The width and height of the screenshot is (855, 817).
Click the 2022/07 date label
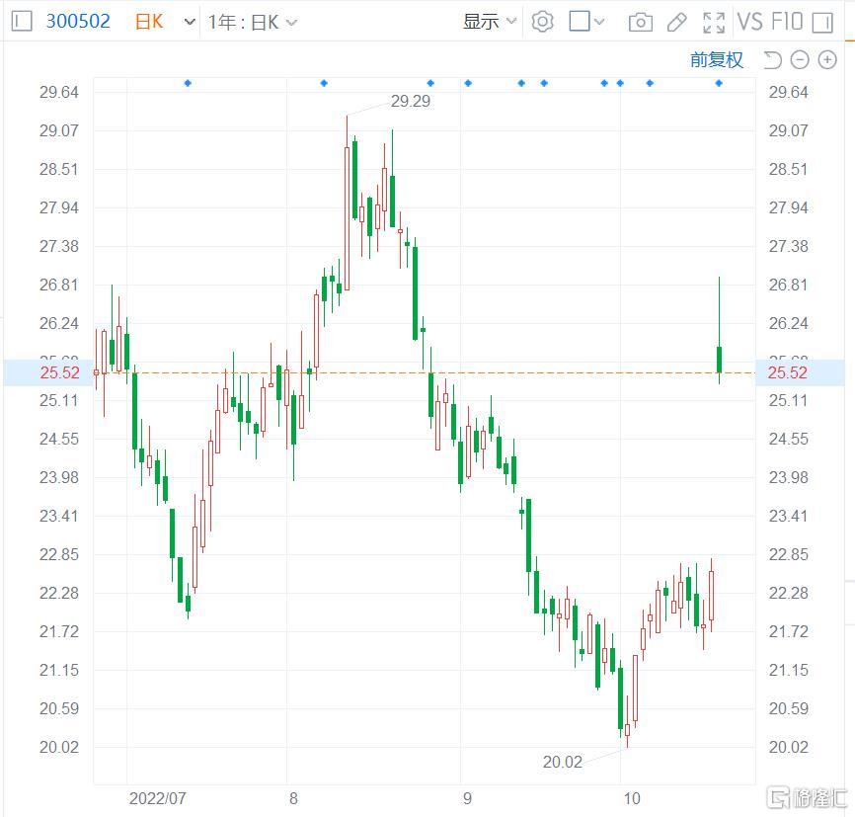pyautogui.click(x=158, y=798)
